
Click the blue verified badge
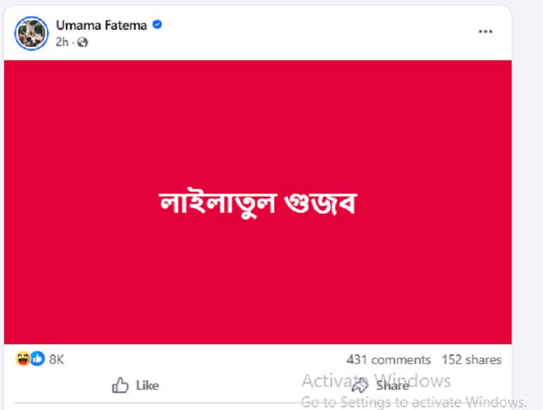[157, 25]
